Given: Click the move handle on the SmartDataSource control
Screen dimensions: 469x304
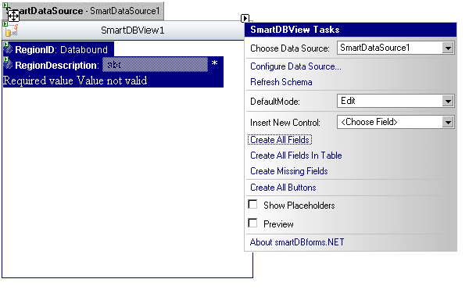Looking at the screenshot, I should click(13, 16).
